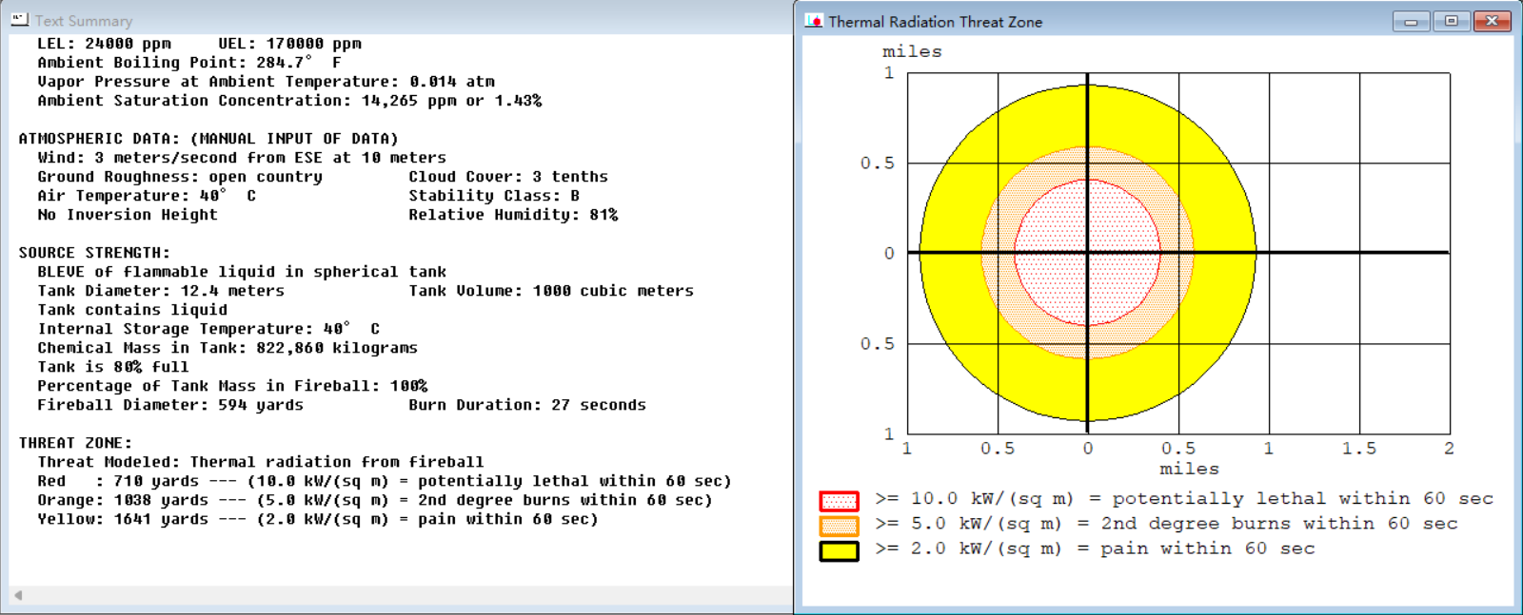Click 'Percentage of Tank Mass in Fireball: 100%'

[x=232, y=386]
